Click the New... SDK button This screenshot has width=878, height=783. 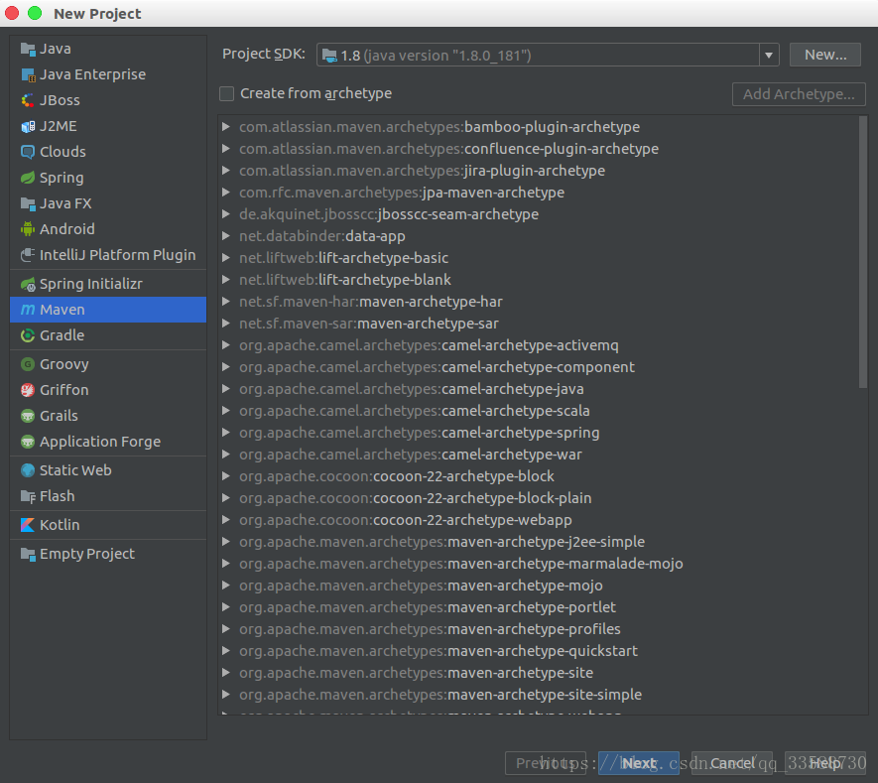pos(824,55)
